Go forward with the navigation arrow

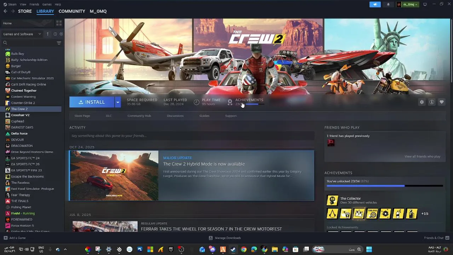pos(13,11)
